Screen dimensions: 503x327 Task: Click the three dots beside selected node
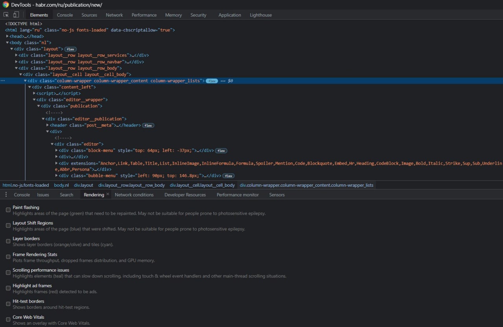3,81
